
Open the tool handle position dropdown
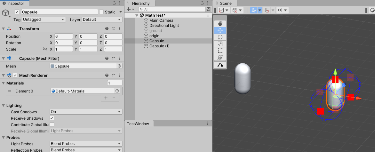click(224, 10)
